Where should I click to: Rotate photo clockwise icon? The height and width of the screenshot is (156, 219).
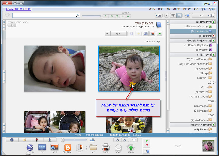coord(117,140)
